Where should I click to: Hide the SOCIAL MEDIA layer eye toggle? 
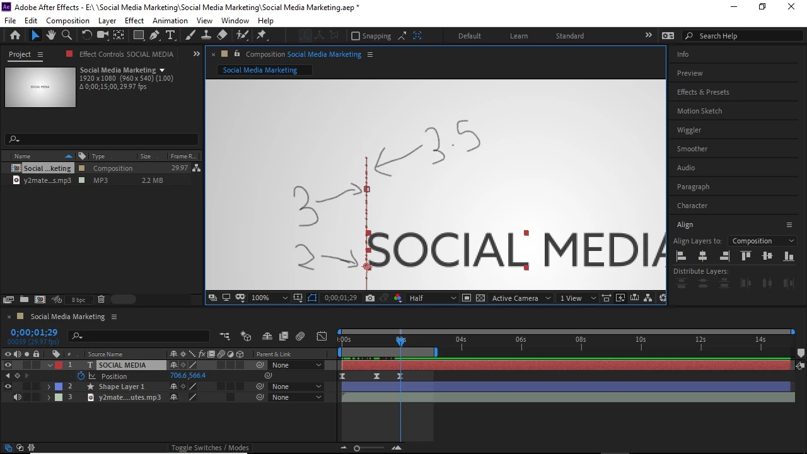(x=8, y=365)
